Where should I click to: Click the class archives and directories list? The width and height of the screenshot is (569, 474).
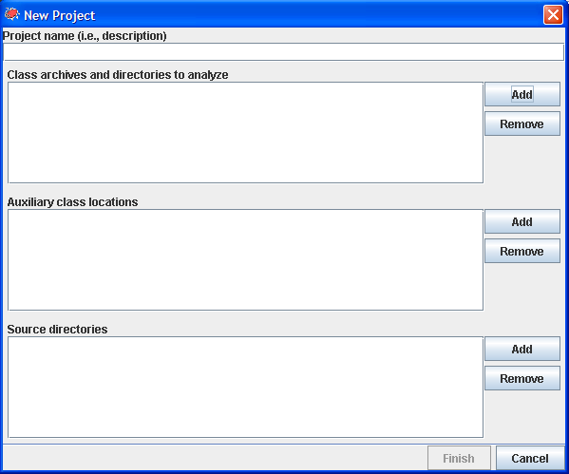tap(246, 132)
